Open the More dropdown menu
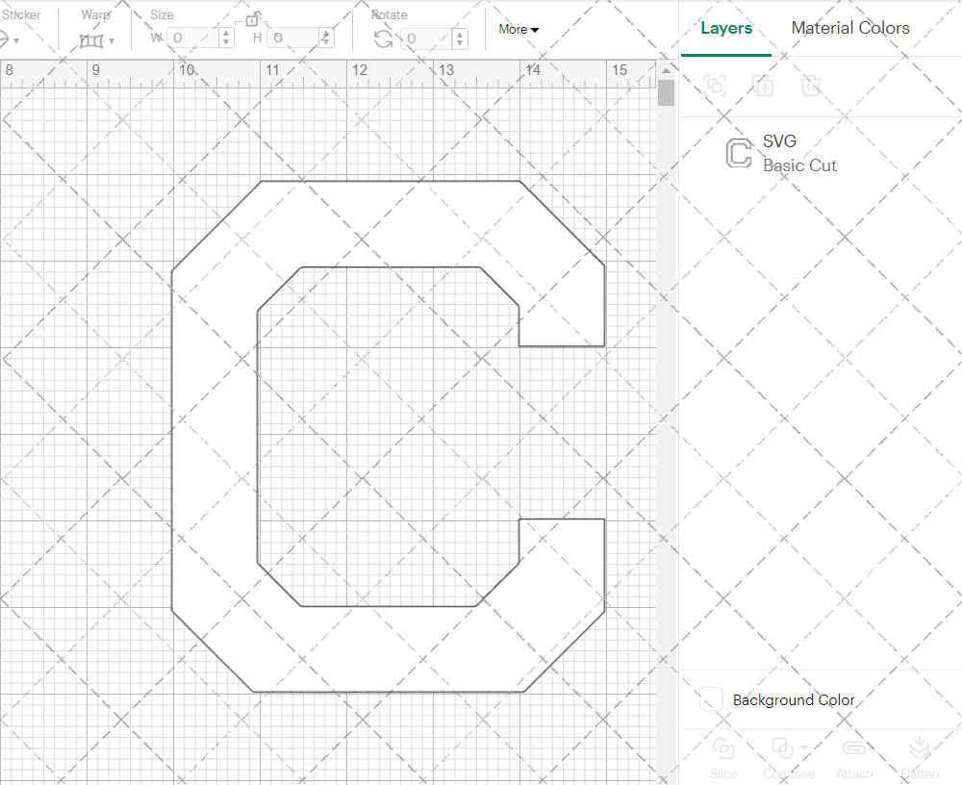 [519, 30]
